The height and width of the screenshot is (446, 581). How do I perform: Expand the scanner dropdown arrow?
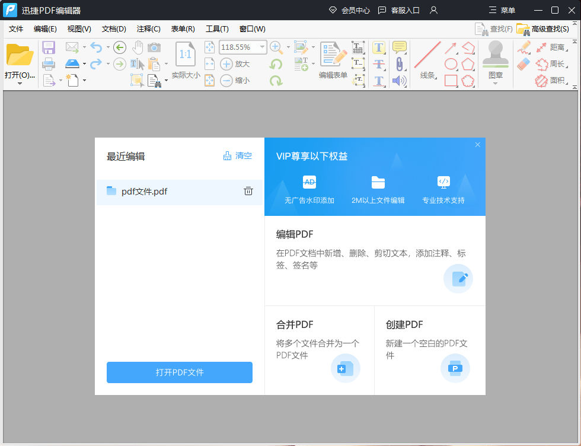pyautogui.click(x=84, y=64)
